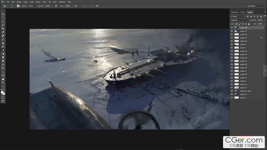Select Layer 17 thumbnail
This screenshot has width=267, height=150.
(x=237, y=94)
